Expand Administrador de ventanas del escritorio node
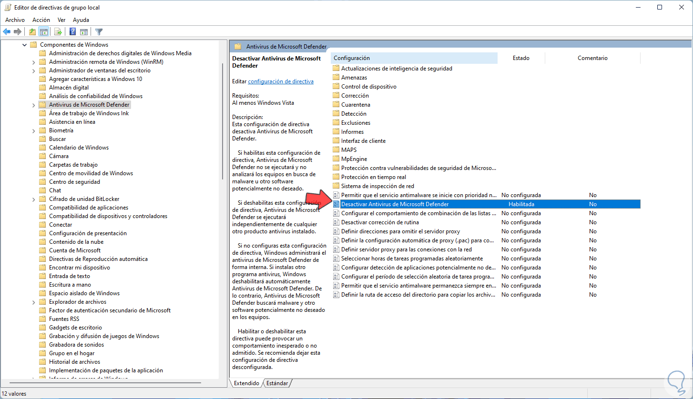Image resolution: width=693 pixels, height=399 pixels. click(33, 70)
